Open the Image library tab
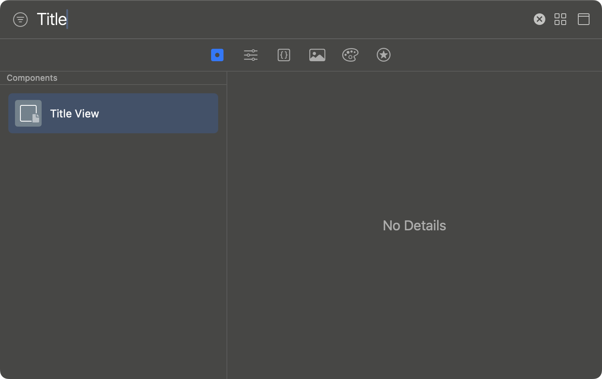The height and width of the screenshot is (379, 602). point(317,55)
